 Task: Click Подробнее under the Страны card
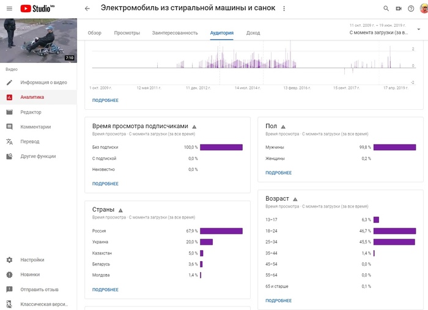tap(105, 290)
